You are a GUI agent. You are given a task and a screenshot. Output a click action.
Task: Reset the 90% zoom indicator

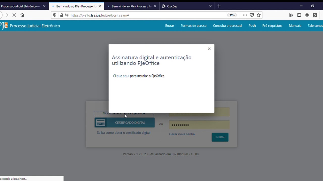pyautogui.click(x=232, y=15)
